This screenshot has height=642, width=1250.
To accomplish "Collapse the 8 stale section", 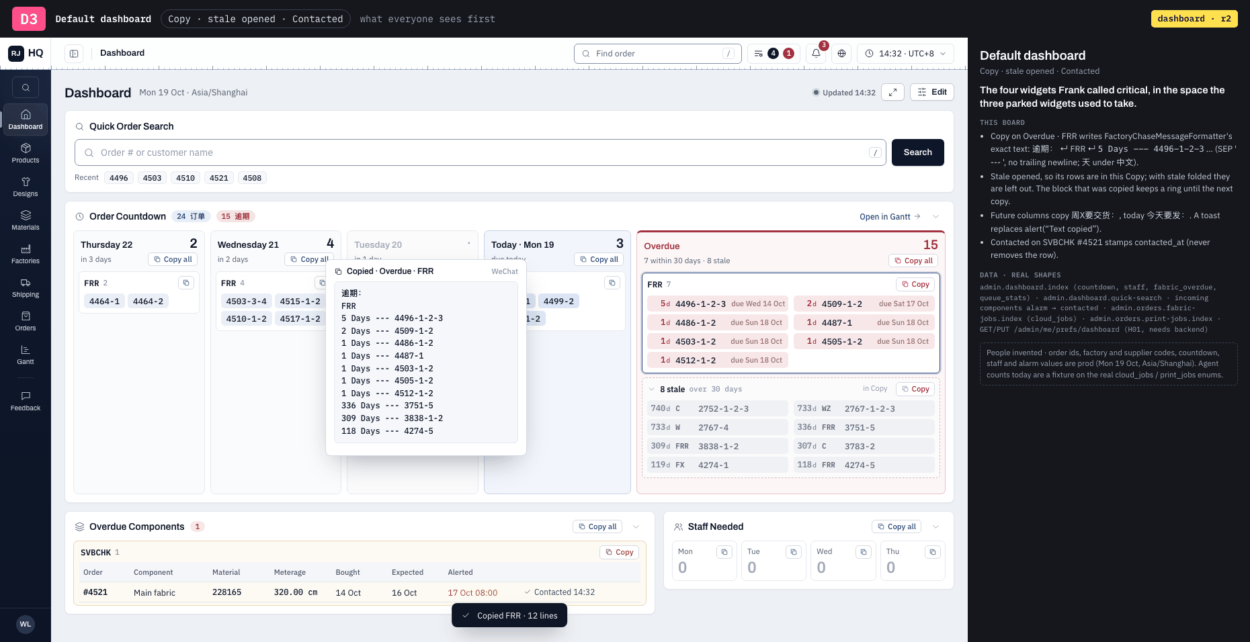I will click(651, 389).
